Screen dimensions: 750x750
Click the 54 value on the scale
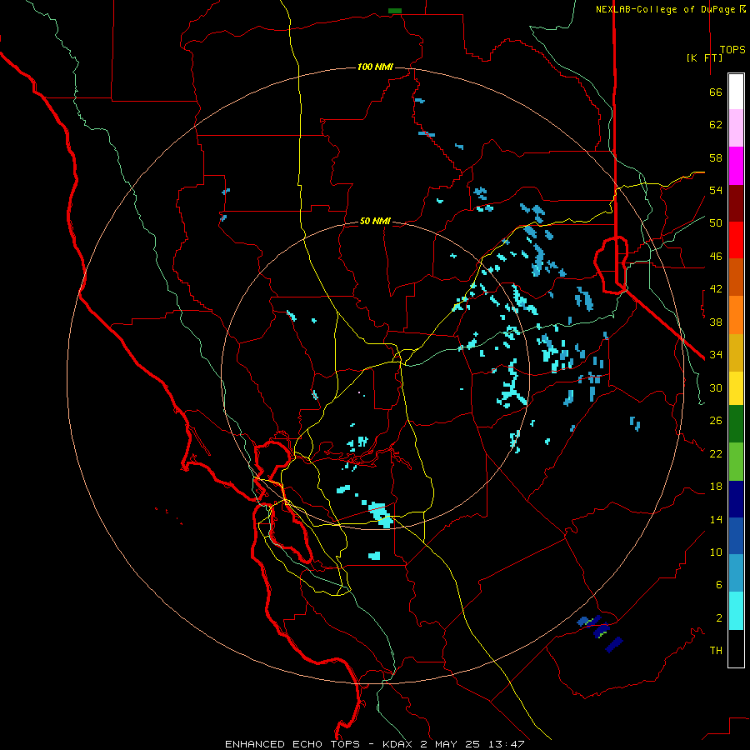[x=716, y=190]
